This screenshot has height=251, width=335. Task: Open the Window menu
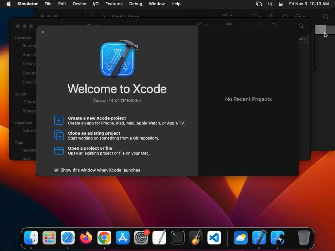(x=157, y=4)
